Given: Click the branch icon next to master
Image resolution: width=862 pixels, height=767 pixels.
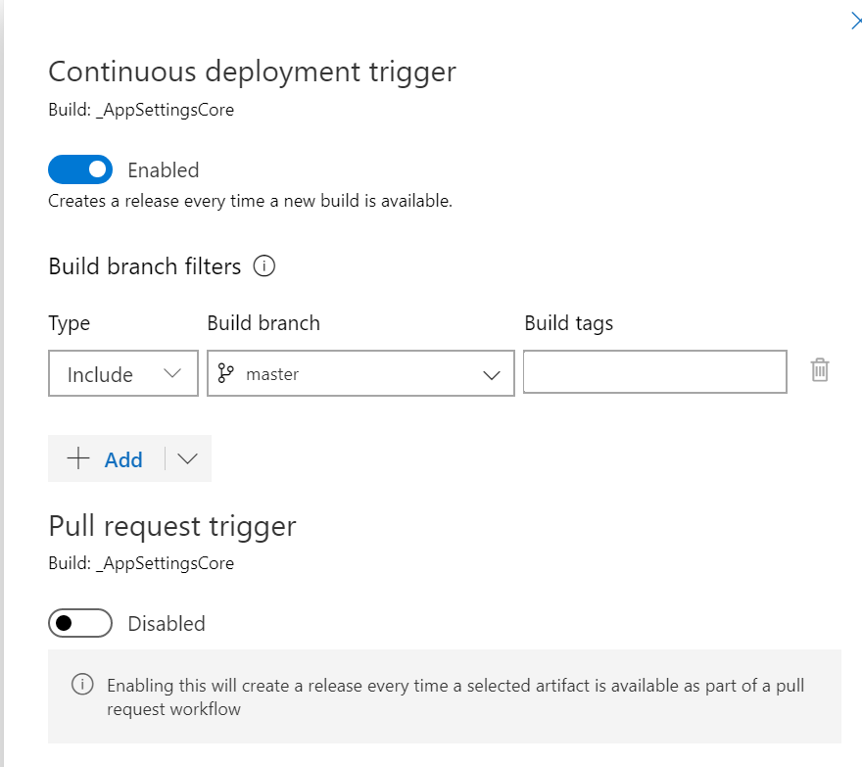Looking at the screenshot, I should tap(226, 373).
